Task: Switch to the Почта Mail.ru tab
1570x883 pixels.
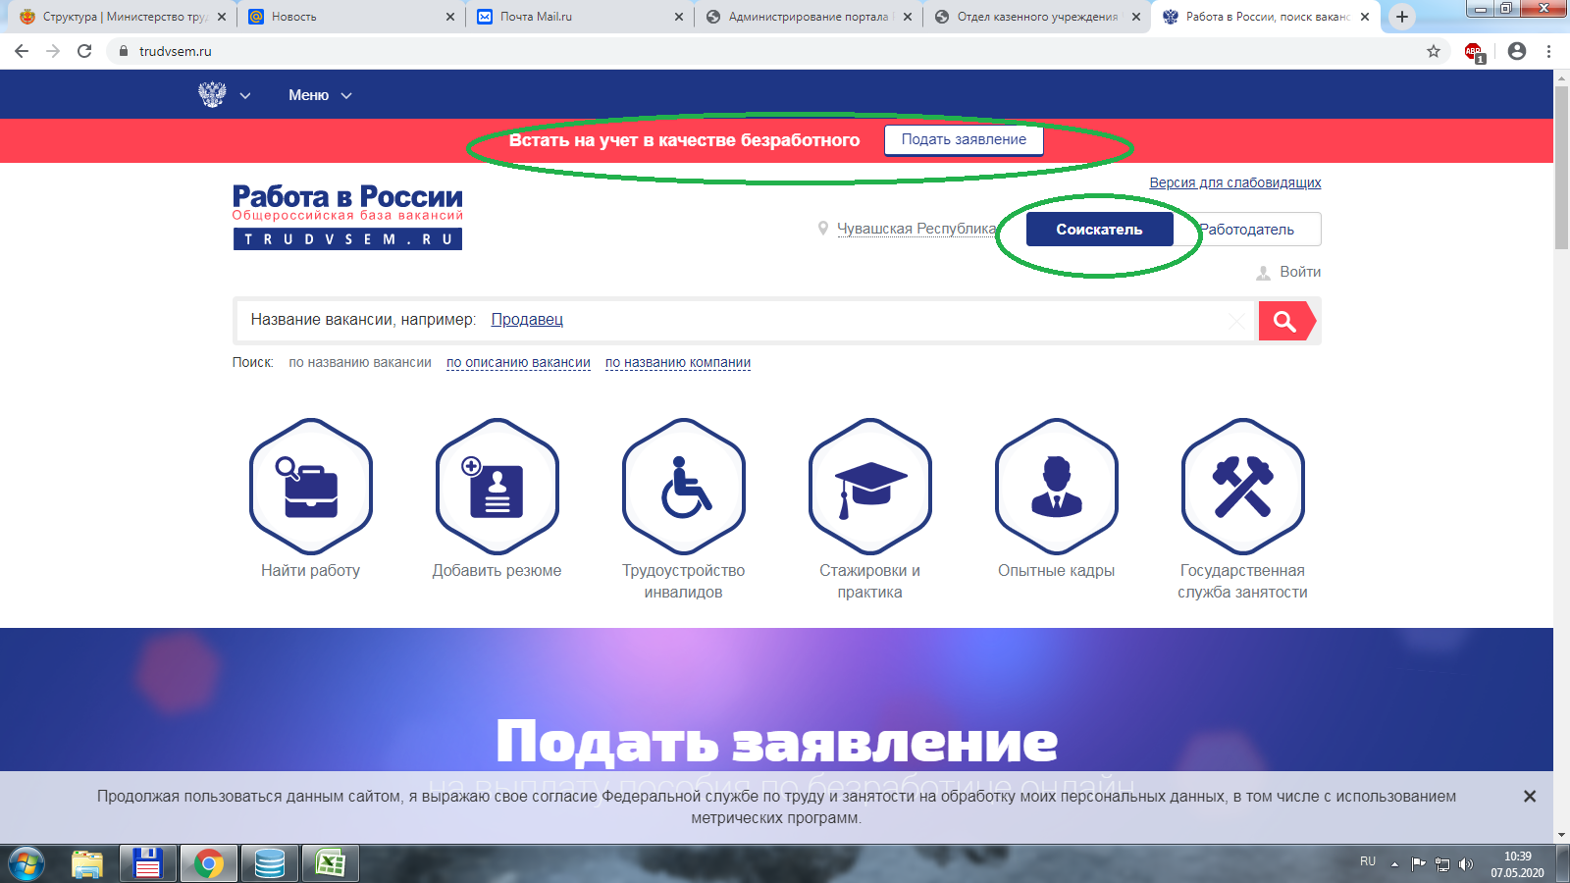Action: [x=580, y=17]
